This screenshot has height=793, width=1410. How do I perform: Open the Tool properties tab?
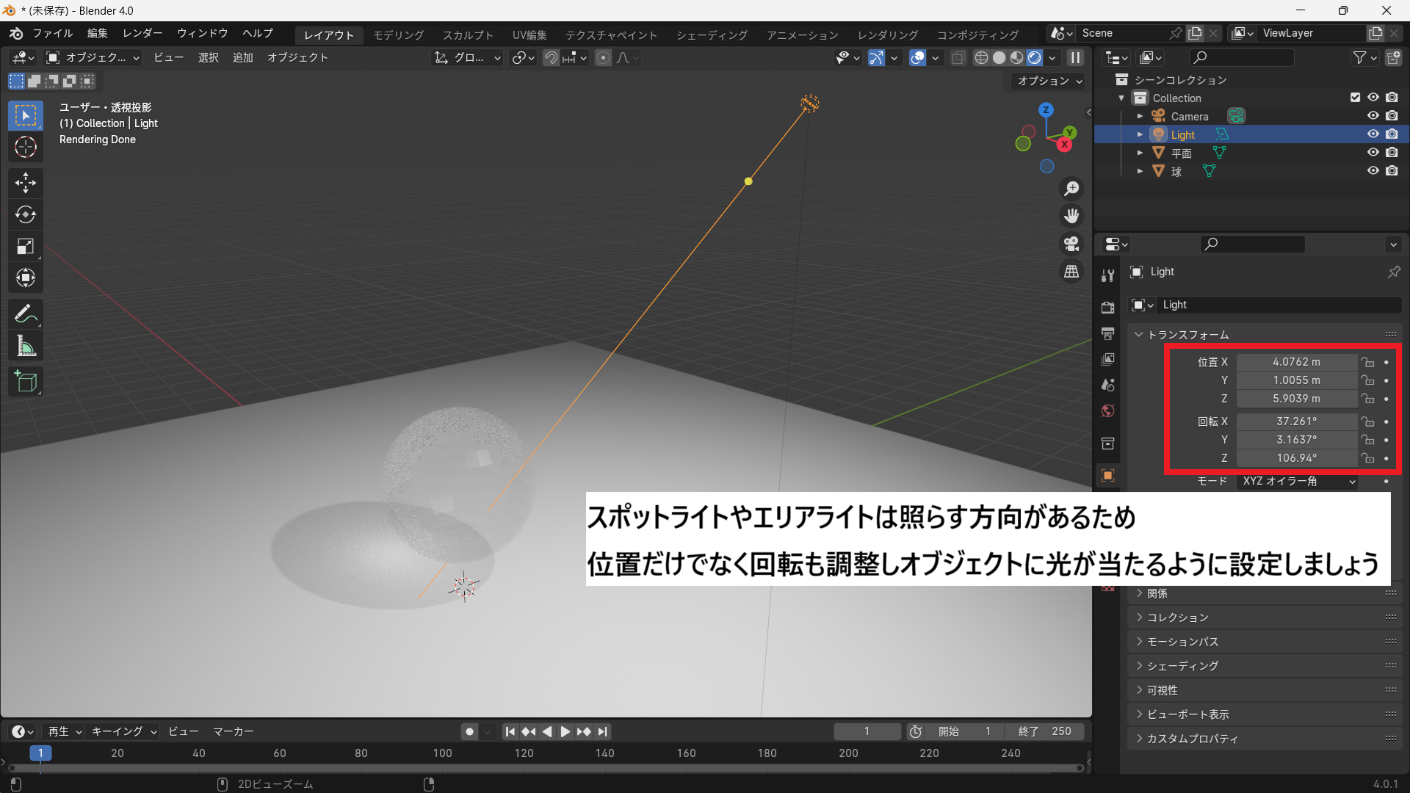click(1107, 275)
